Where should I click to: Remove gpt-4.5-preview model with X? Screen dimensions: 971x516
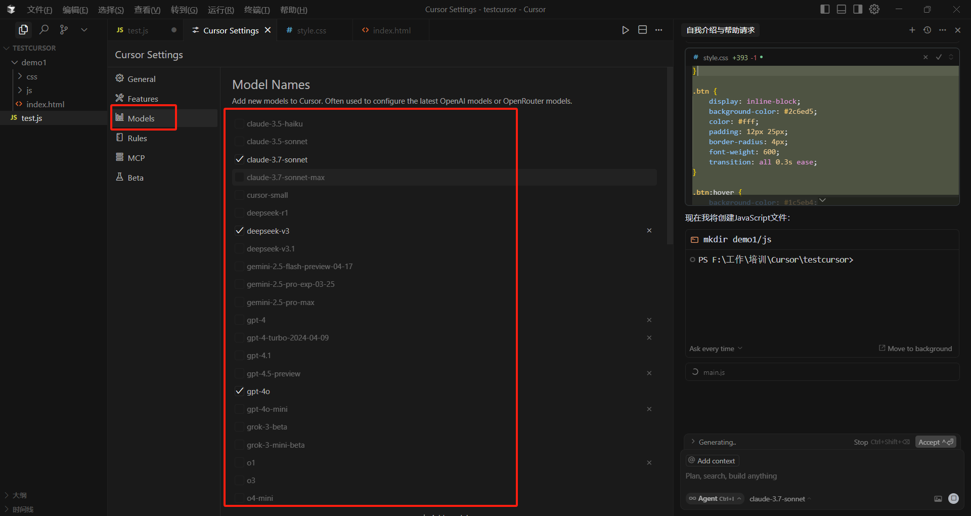click(x=649, y=373)
